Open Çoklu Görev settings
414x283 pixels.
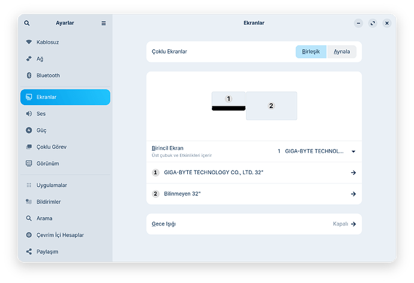point(65,147)
